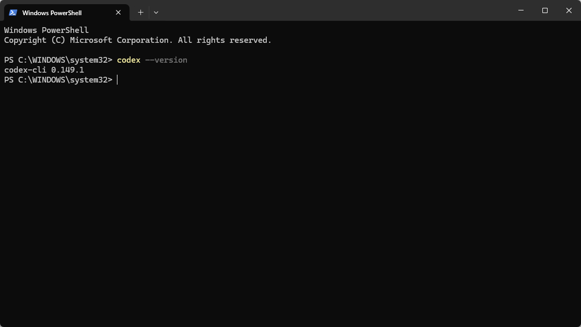Click the PowerShell icon in the tab
This screenshot has width=581, height=327.
pos(13,13)
